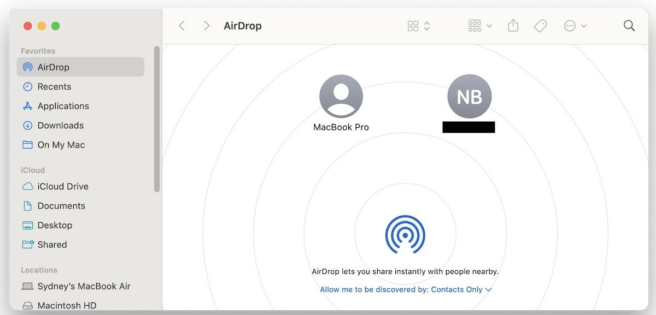
Task: Open the Applications folder in the sidebar
Action: 63,106
